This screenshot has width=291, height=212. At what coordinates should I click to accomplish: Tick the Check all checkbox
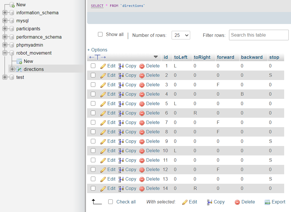tap(111, 202)
